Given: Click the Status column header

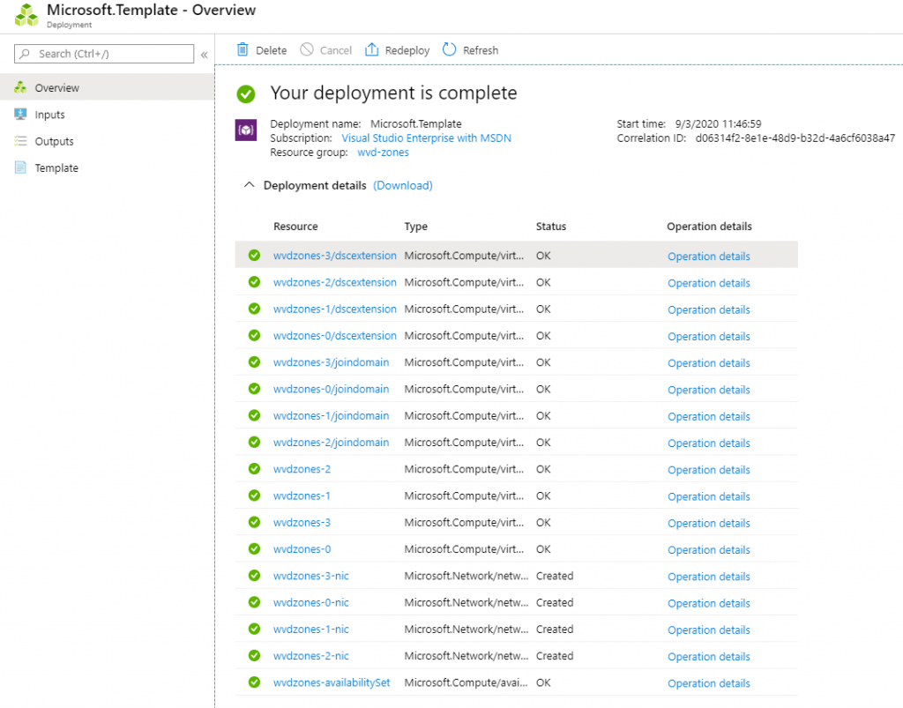Looking at the screenshot, I should point(551,227).
